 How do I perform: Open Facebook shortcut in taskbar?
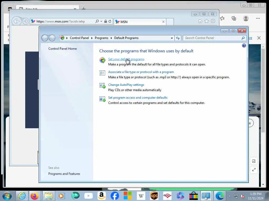(x=115, y=196)
